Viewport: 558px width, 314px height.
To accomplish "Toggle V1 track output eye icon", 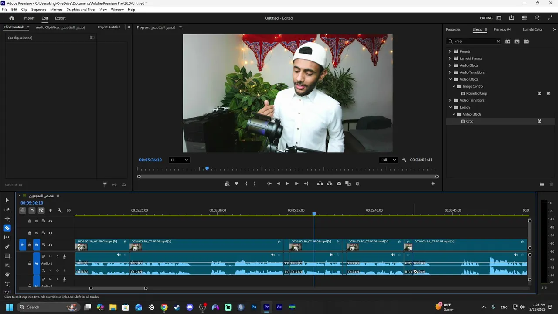I will pyautogui.click(x=50, y=245).
